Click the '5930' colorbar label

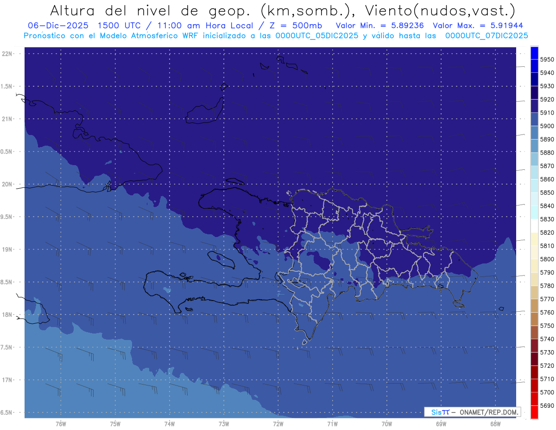547,86
